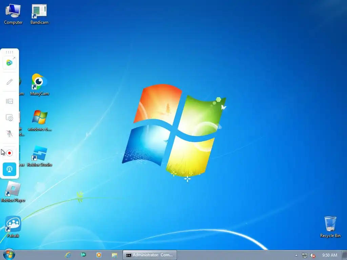Start recording with the red record button
This screenshot has width=347, height=260.
[9, 153]
